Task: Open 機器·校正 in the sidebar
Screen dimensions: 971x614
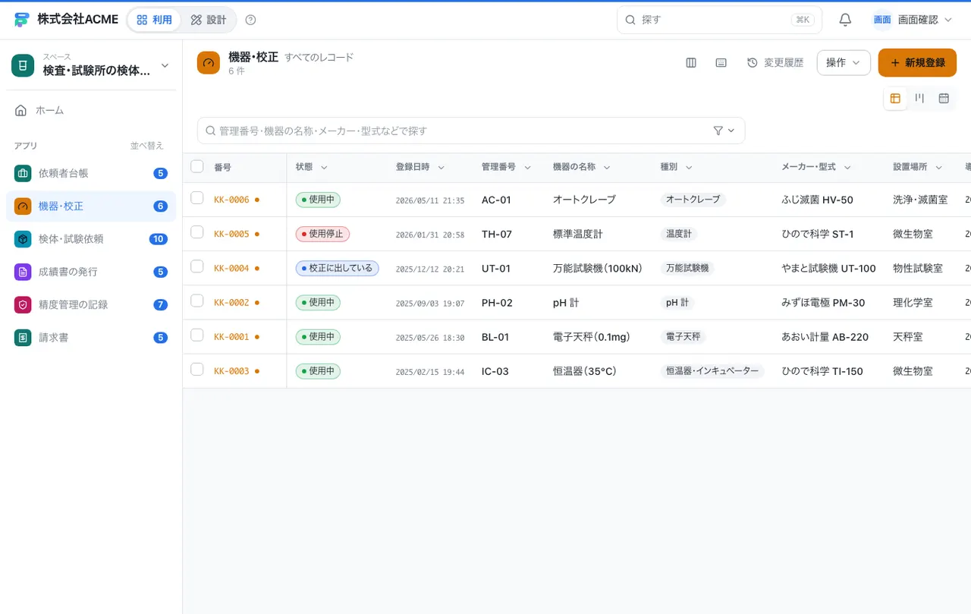Action: pos(91,206)
